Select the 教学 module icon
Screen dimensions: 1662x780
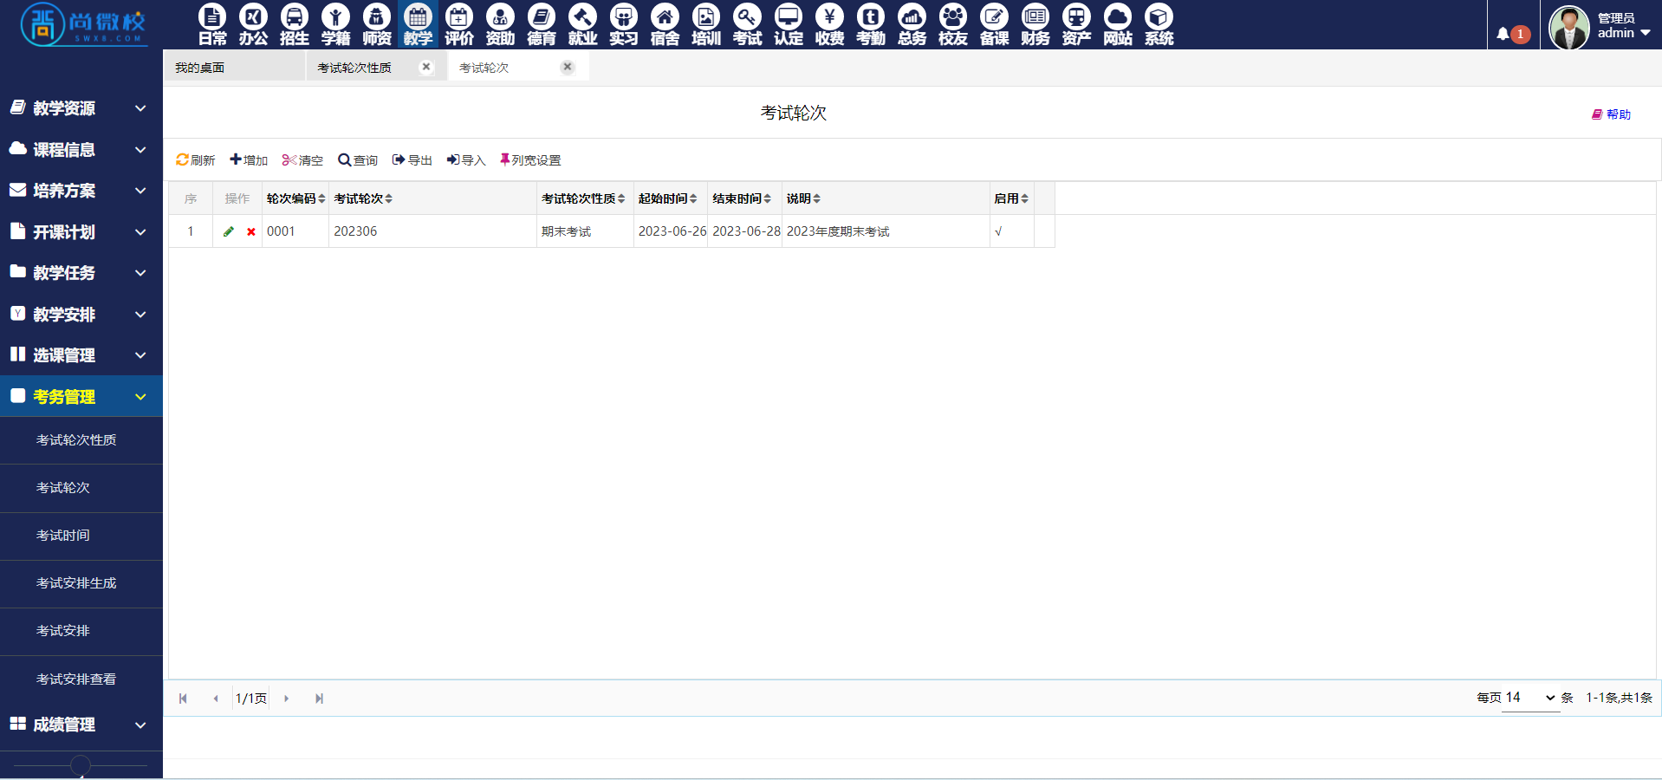[x=418, y=24]
